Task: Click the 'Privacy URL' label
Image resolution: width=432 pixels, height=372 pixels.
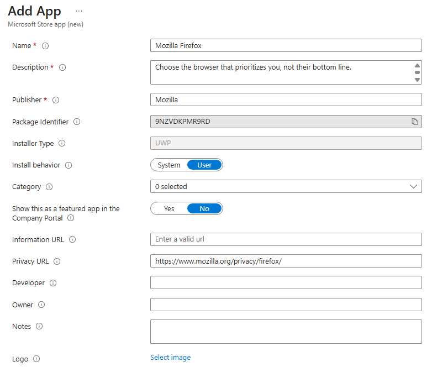Action: 30,261
